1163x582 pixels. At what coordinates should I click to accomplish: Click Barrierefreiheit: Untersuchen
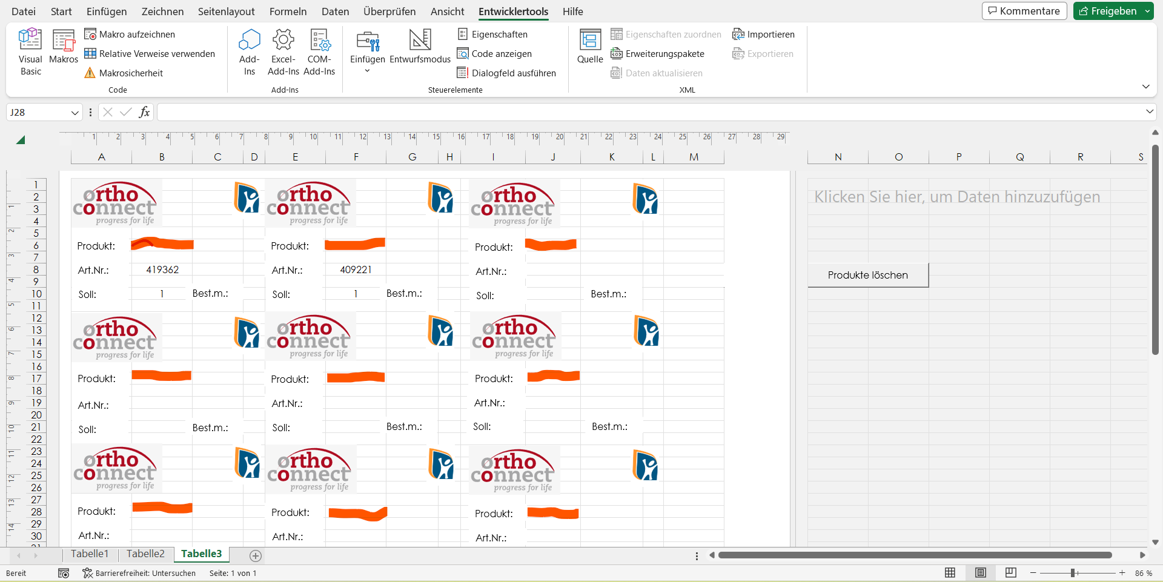pos(139,573)
